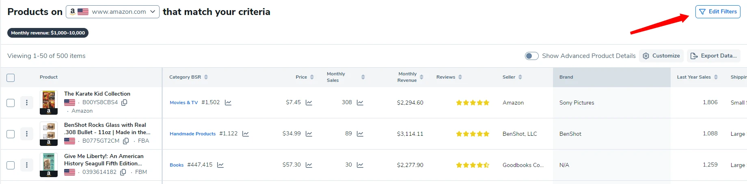Viewport: 747px width, 184px height.
Task: Copy ASIN 0393614182 for Give Me Liberty
Action: (x=123, y=172)
